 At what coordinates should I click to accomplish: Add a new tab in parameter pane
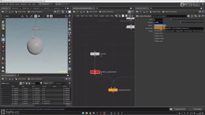pos(151,8)
